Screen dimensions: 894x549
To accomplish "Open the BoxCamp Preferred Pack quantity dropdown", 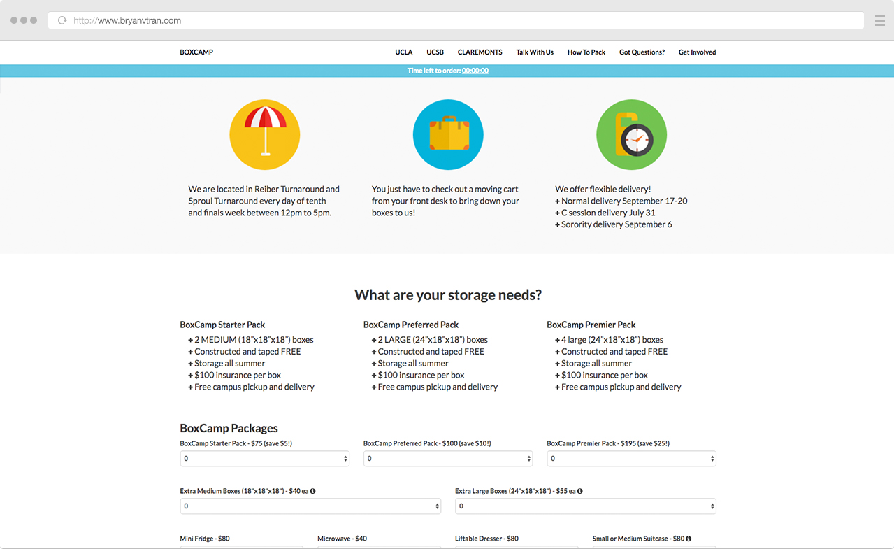I will [448, 459].
